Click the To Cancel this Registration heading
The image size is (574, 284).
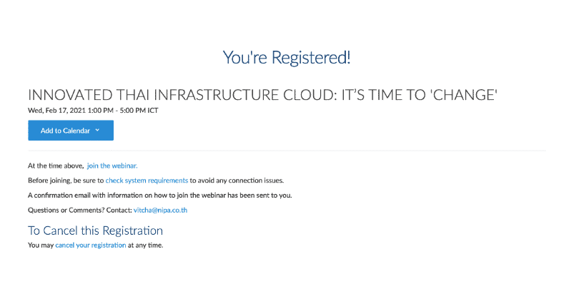[x=96, y=230]
